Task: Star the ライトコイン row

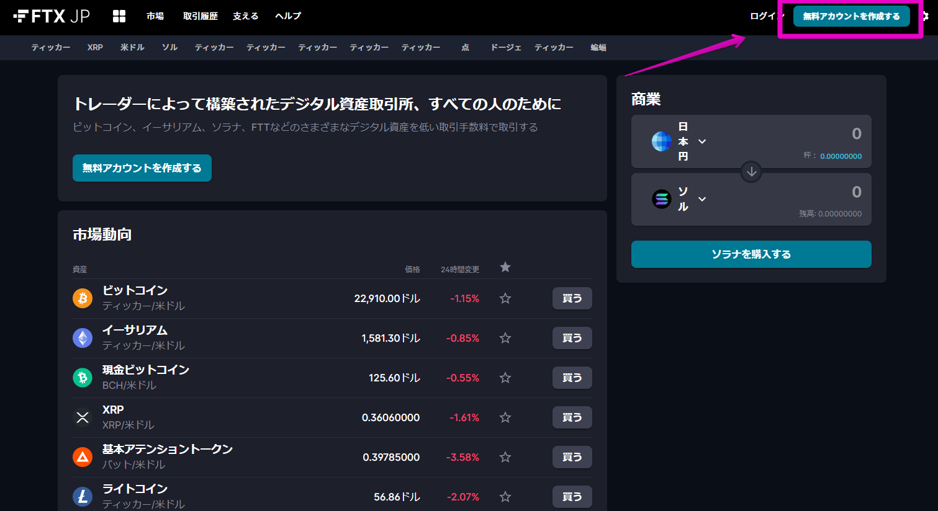Action: pyautogui.click(x=505, y=497)
